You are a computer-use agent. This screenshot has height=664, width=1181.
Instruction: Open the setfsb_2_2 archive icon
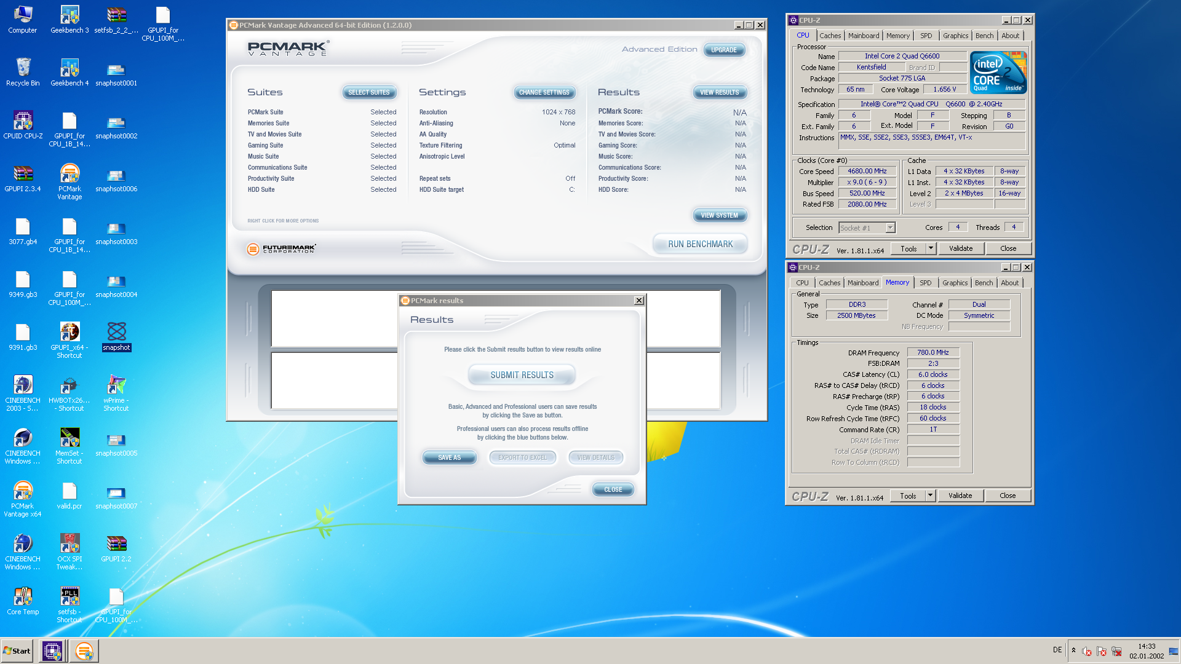point(116,20)
